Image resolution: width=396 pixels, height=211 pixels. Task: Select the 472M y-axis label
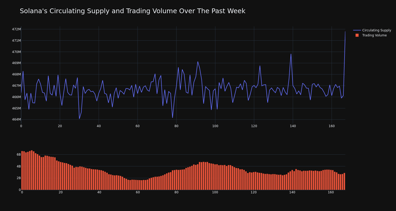click(16, 29)
